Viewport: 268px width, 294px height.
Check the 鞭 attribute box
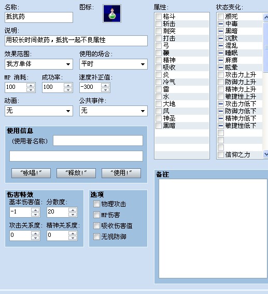click(x=159, y=53)
